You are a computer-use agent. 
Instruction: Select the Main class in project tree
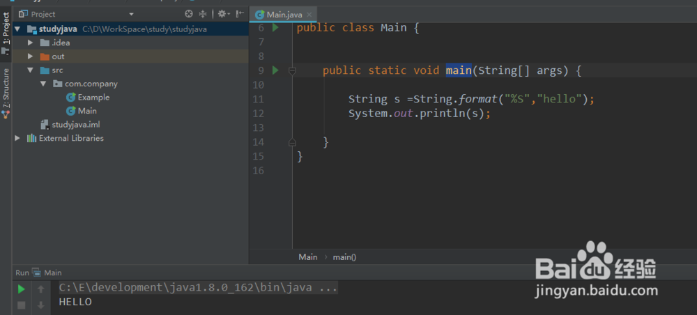click(x=87, y=111)
